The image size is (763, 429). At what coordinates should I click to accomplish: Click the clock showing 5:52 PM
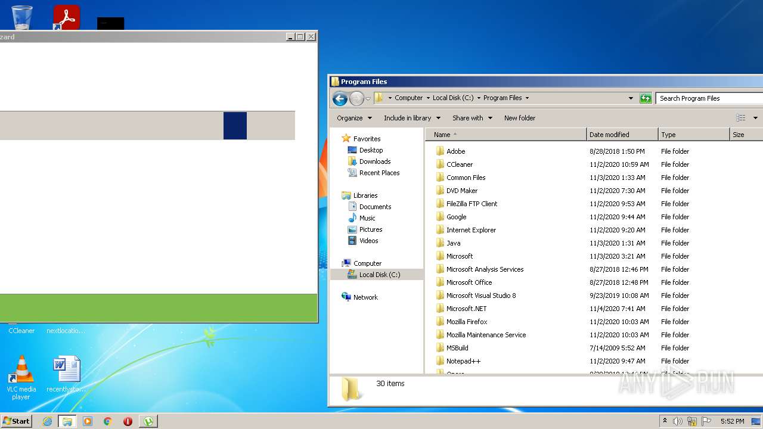pos(732,421)
